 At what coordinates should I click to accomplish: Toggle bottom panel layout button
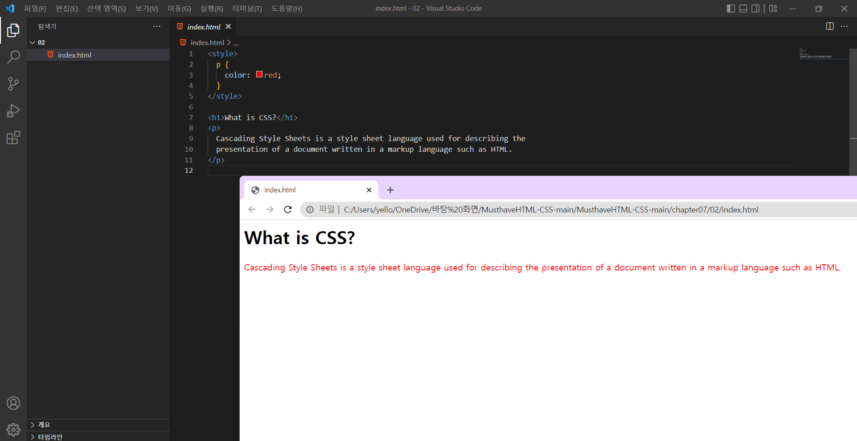743,8
